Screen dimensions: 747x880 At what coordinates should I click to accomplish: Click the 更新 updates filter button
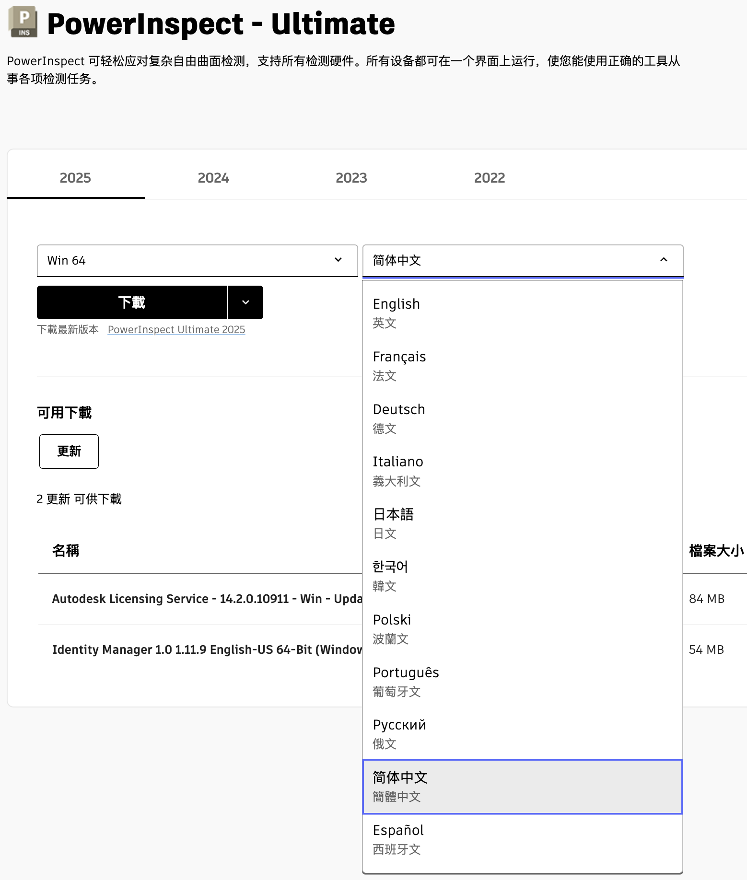[69, 452]
